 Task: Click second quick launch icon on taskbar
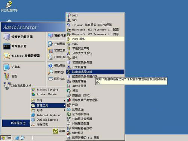click(x=23, y=138)
